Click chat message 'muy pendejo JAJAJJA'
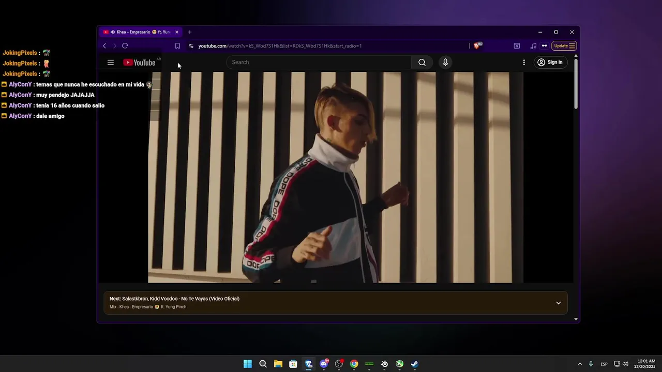This screenshot has height=372, width=662. click(x=65, y=95)
